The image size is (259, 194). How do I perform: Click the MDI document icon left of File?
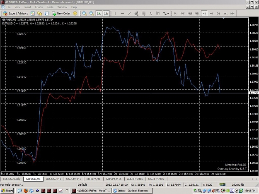pyautogui.click(x=3, y=7)
